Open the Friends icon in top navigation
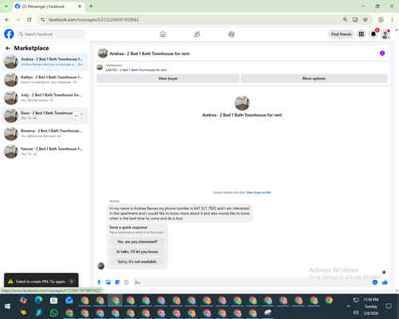The width and height of the screenshot is (399, 319). tap(197, 34)
